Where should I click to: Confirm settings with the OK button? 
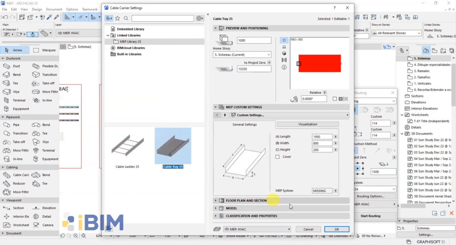[x=337, y=229]
